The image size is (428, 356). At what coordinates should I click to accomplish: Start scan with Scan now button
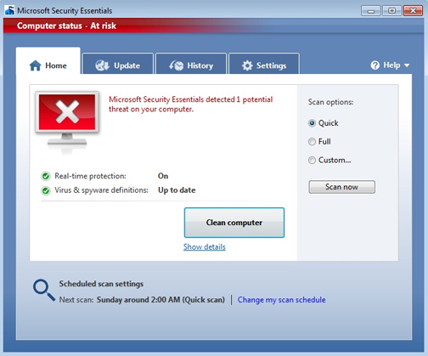pyautogui.click(x=341, y=187)
